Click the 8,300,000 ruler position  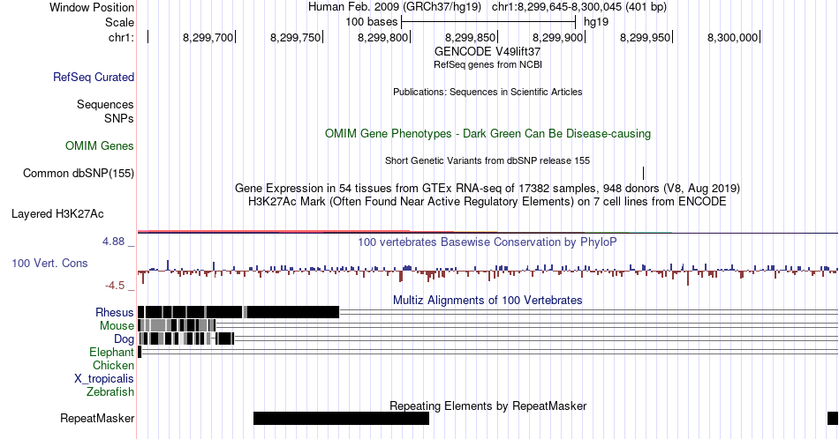(x=732, y=37)
